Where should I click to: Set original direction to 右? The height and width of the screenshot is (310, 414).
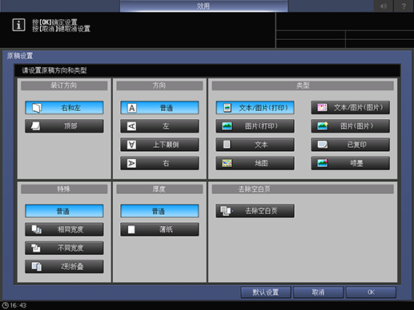click(x=159, y=163)
